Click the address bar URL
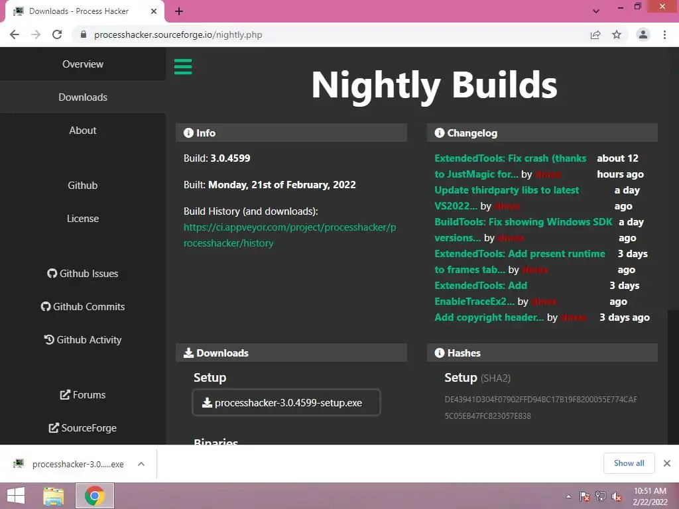Screen dimensions: 679x509 (178, 34)
